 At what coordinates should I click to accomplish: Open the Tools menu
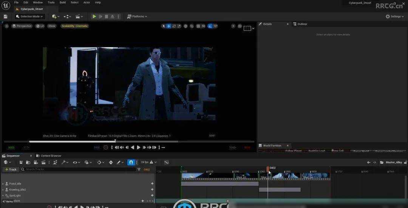pos(51,3)
